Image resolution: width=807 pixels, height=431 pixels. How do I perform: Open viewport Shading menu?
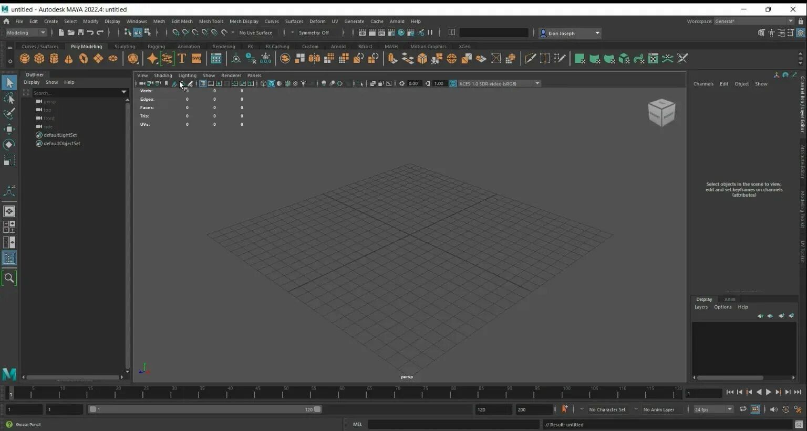point(163,76)
